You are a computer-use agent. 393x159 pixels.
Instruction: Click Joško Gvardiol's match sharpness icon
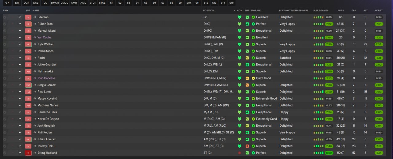click(247, 65)
